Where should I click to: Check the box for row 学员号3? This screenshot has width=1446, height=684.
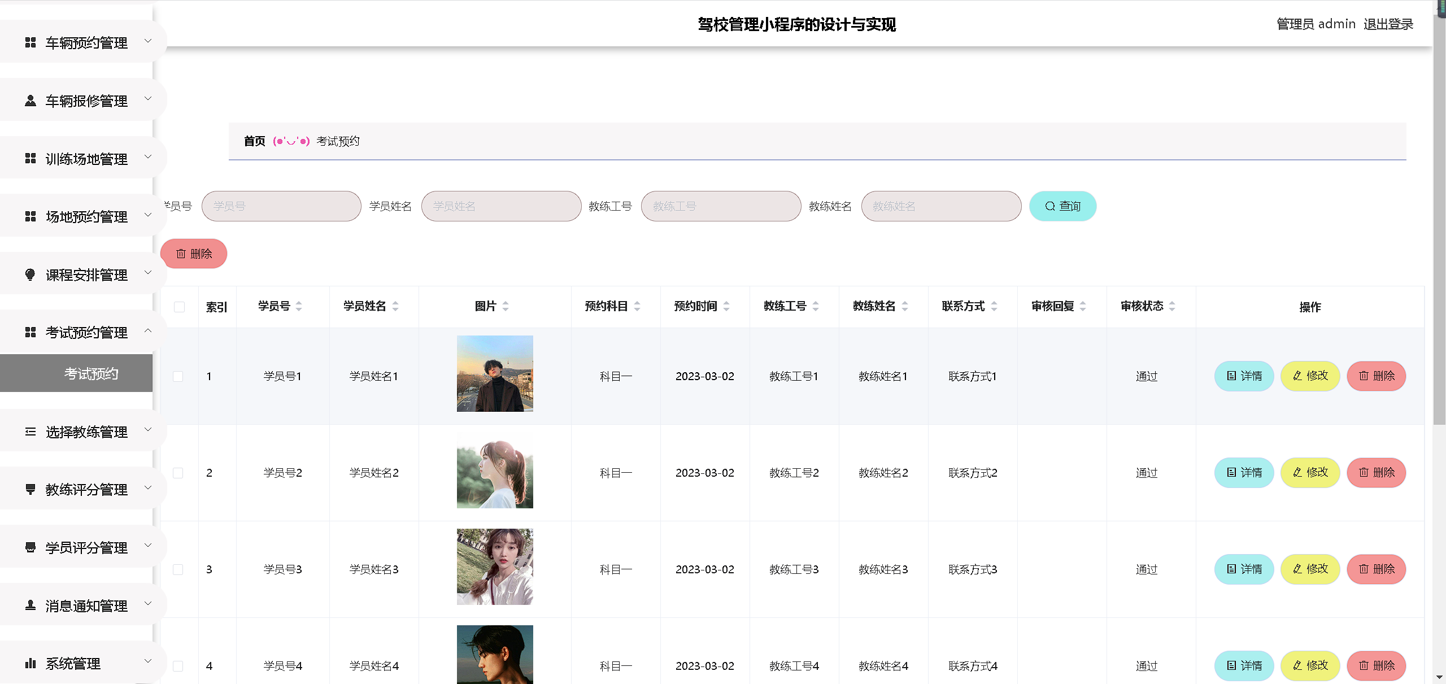178,569
